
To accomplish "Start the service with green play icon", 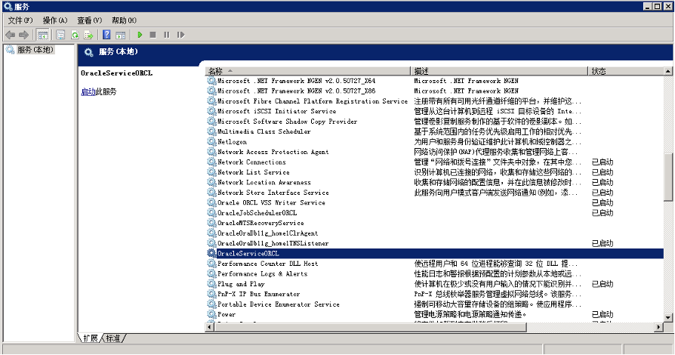I will [140, 35].
